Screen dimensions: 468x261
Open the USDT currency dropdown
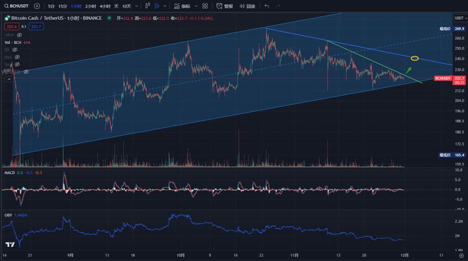tap(461, 18)
